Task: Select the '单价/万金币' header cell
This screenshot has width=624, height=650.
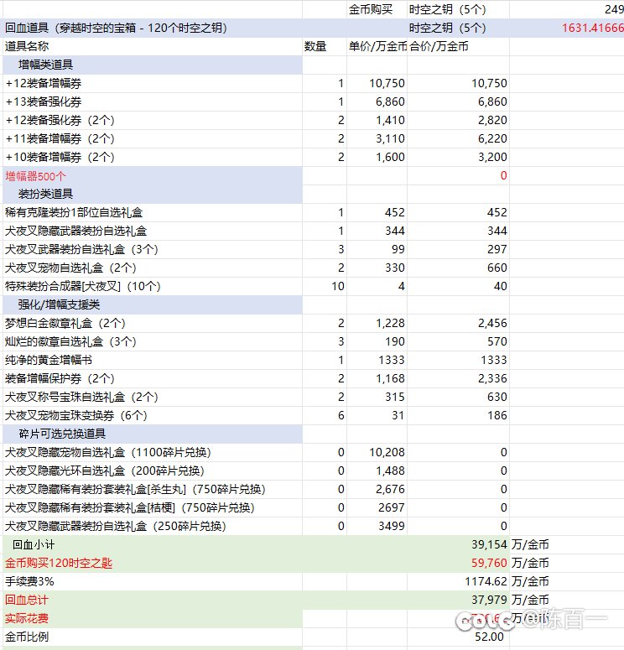Action: click(x=377, y=46)
